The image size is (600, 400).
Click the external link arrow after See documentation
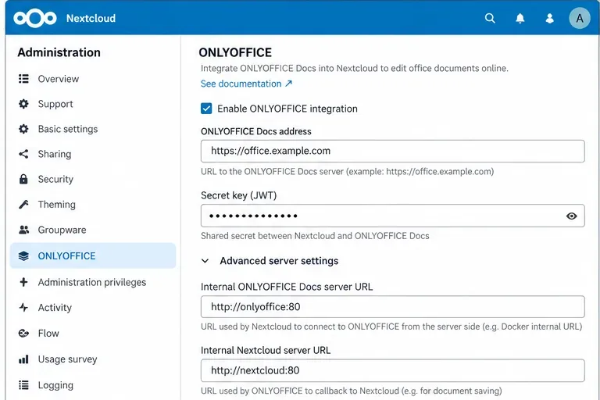[288, 84]
